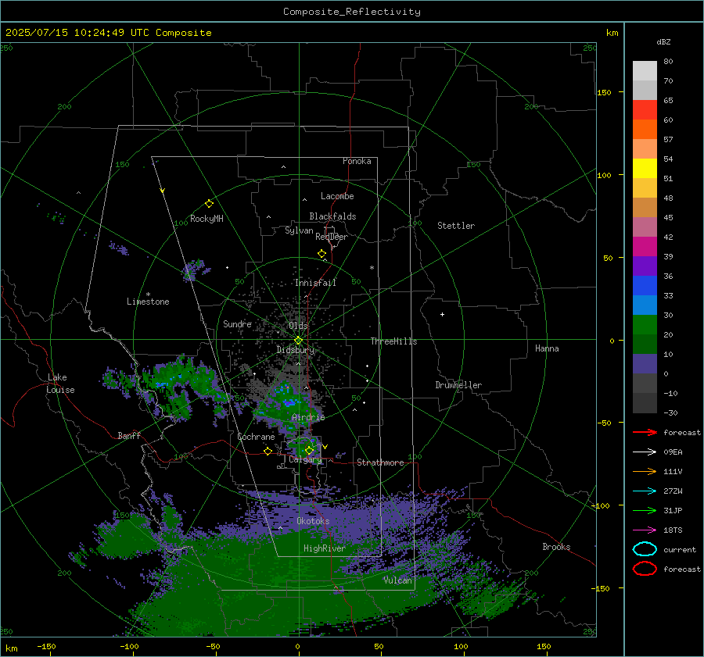Click the Calgary city label
Viewport: 704px width, 657px height.
[x=305, y=459]
